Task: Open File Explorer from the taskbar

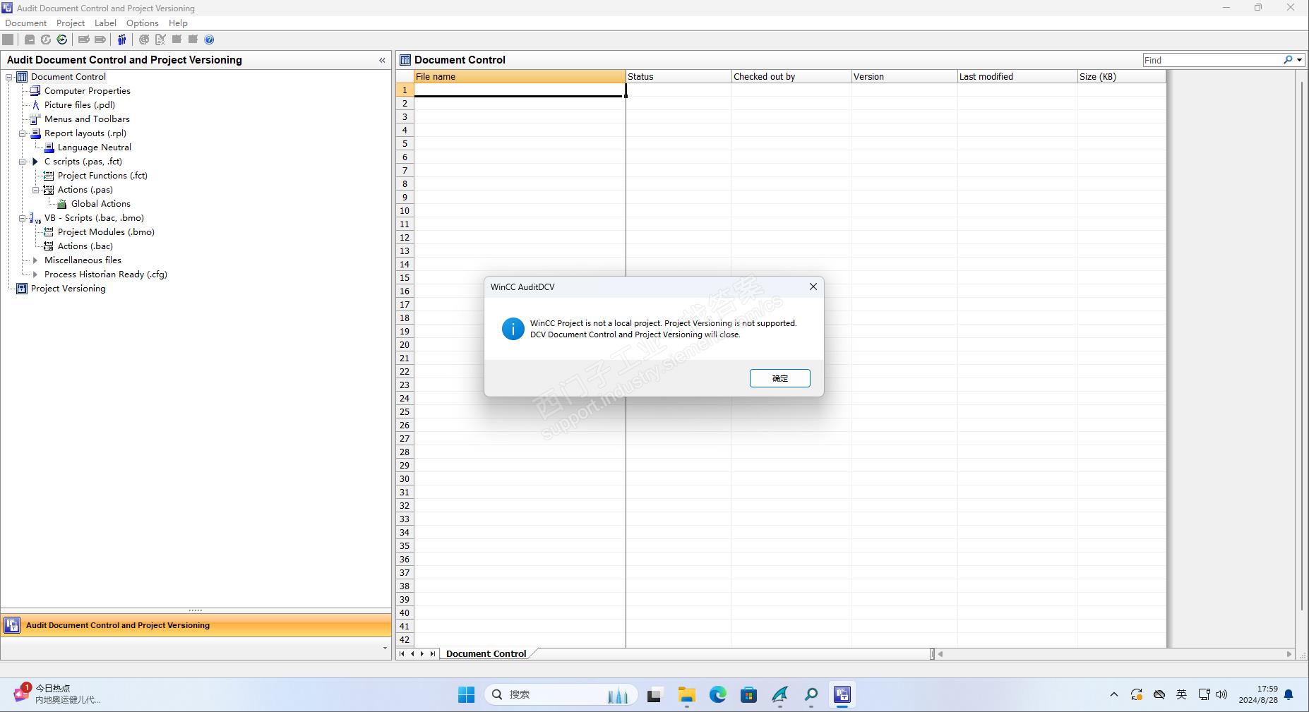Action: [686, 695]
